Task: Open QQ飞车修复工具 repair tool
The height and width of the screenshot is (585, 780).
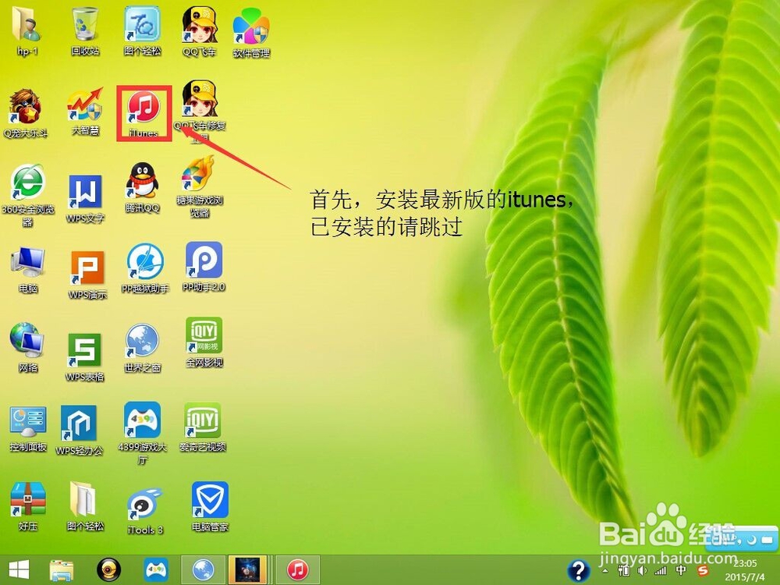Action: pyautogui.click(x=200, y=112)
